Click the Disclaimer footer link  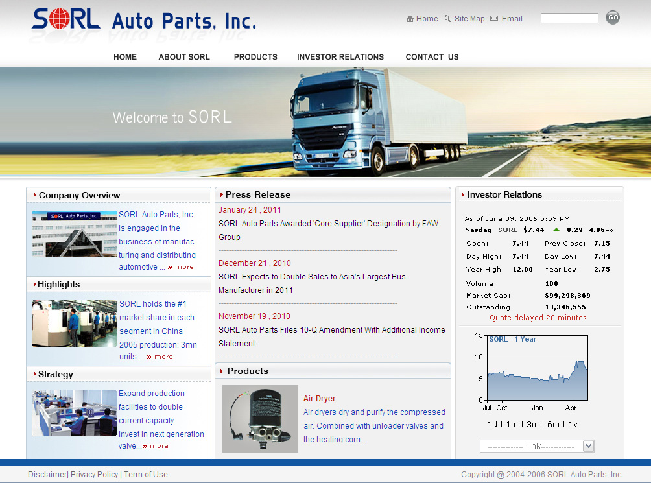(47, 475)
